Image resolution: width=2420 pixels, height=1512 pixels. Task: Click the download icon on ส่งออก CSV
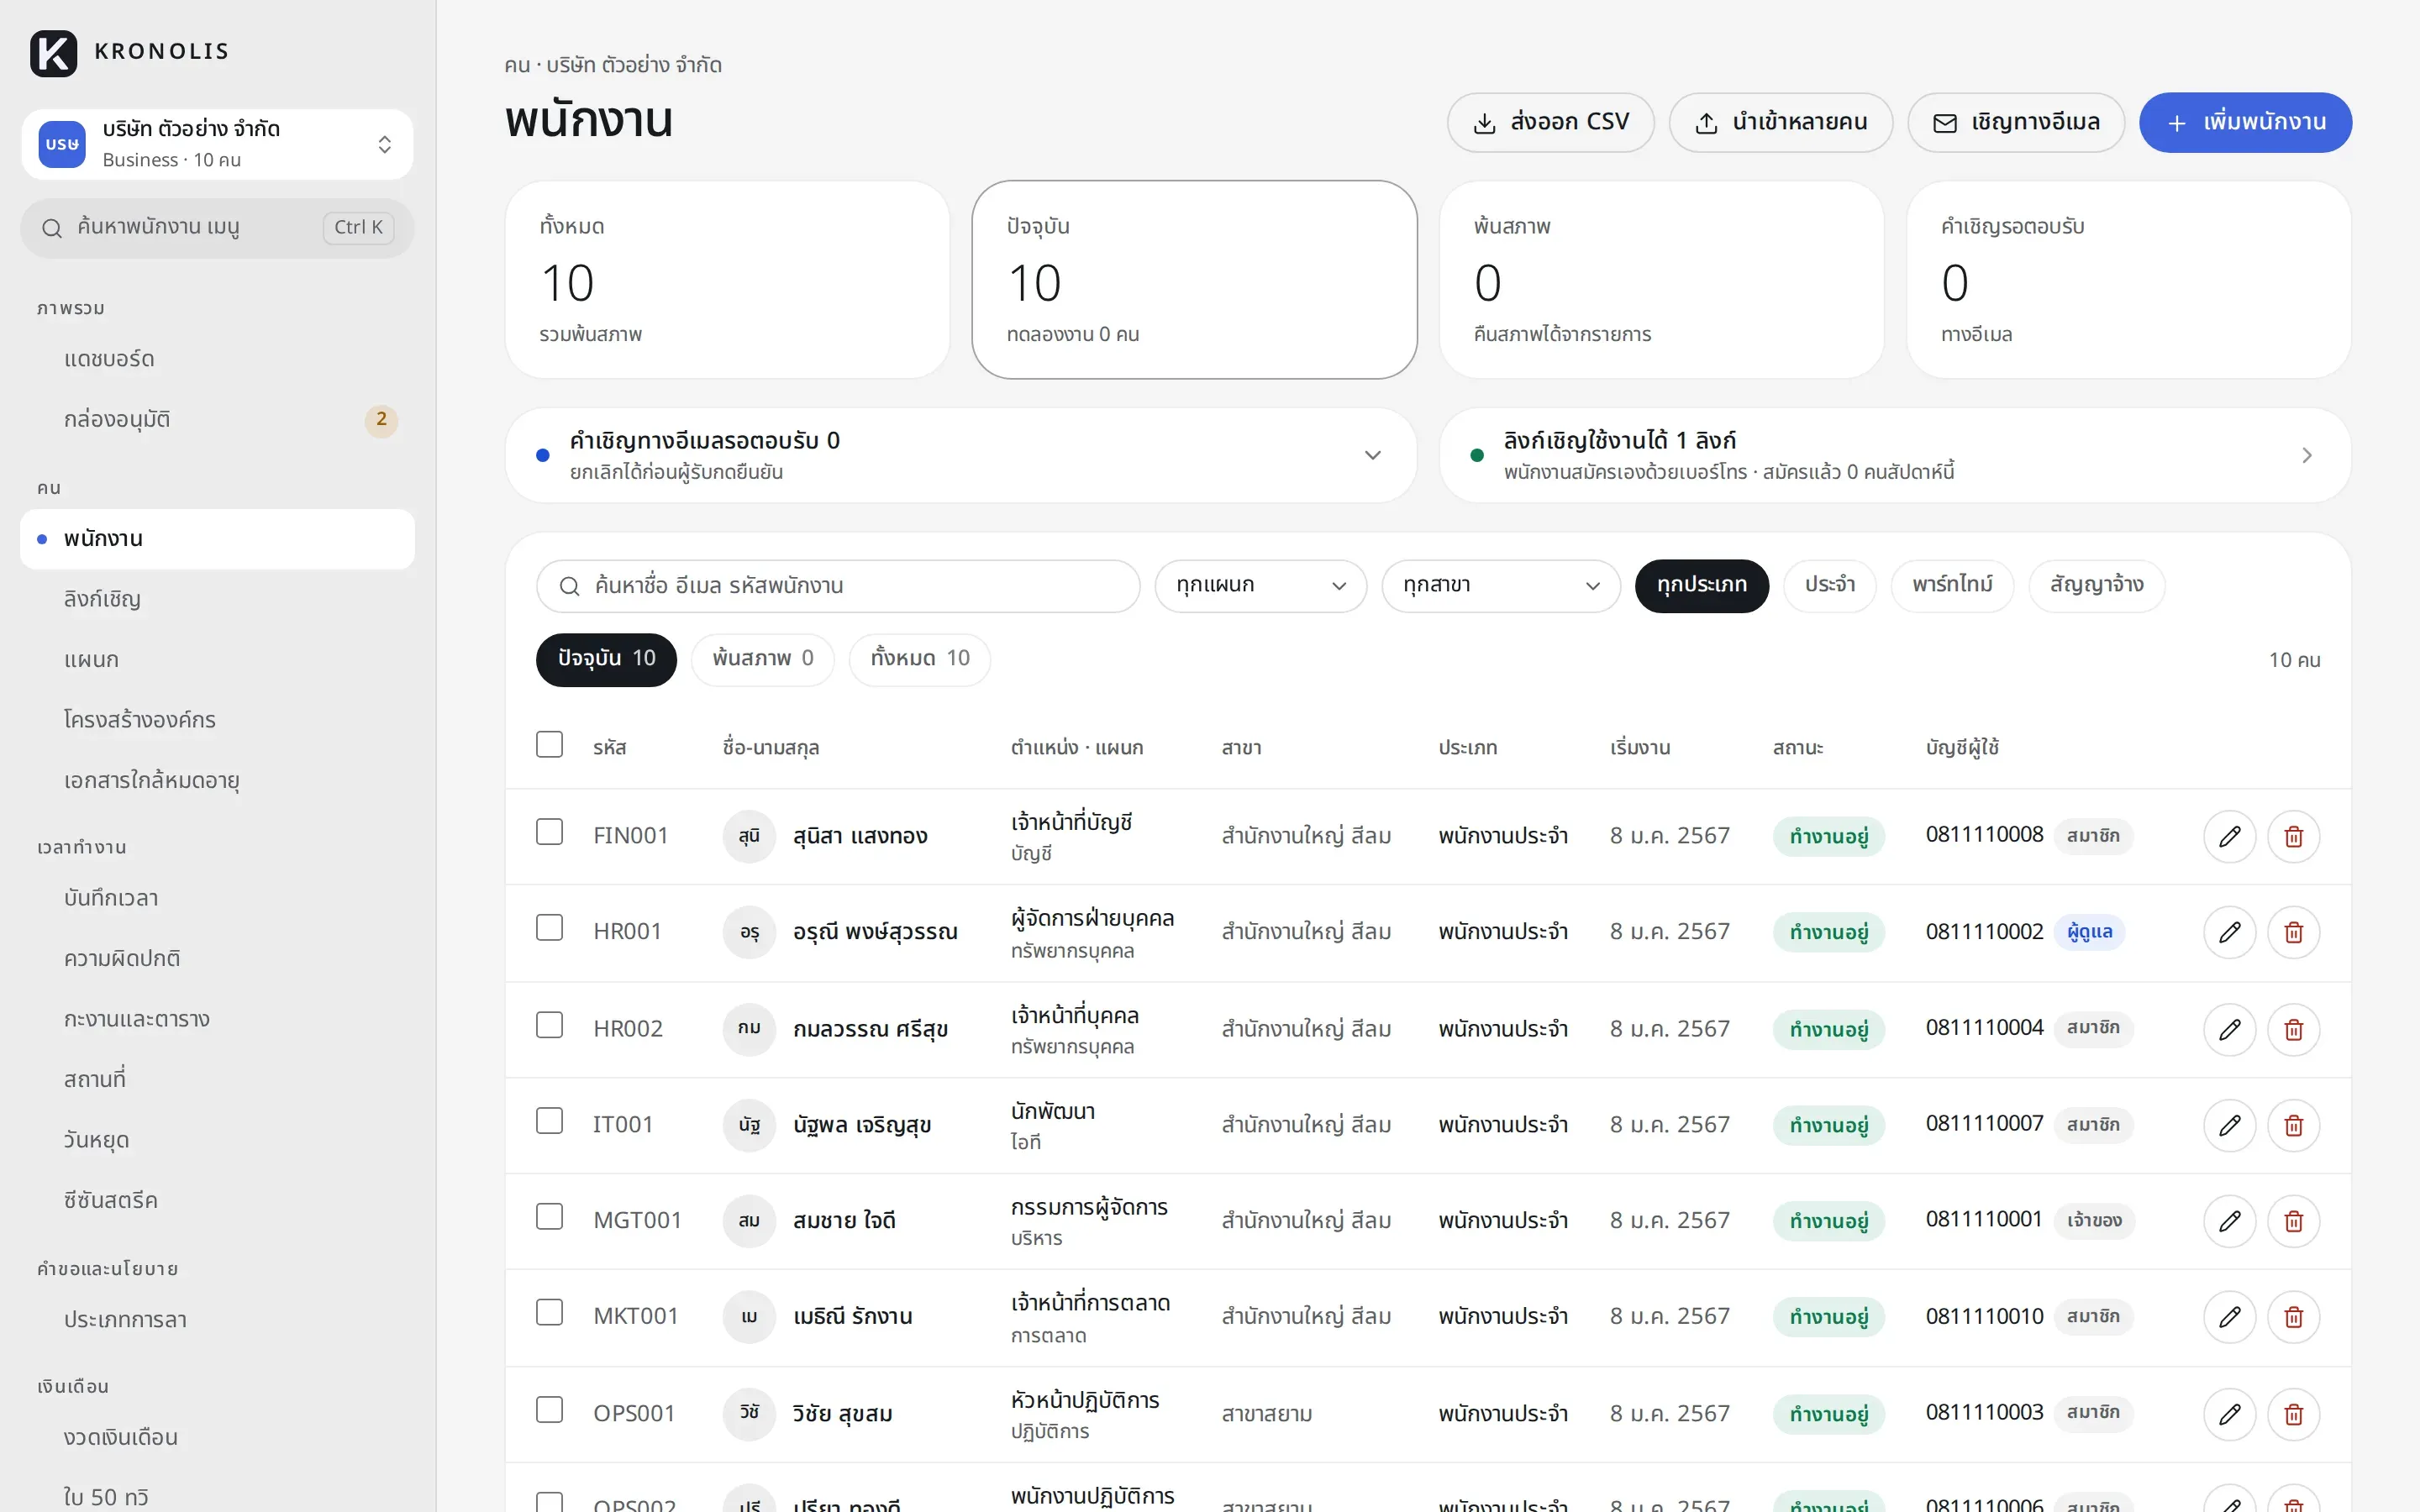(x=1485, y=123)
